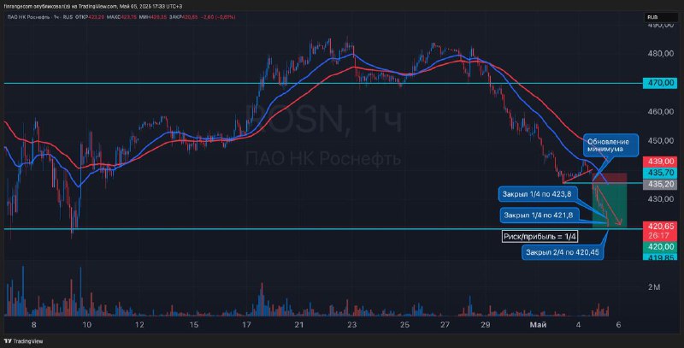Click date 6 on the time axis

[618, 325]
